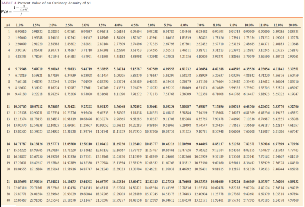Screen dimensions: 305x207
Task: Click the value 0.83333
Action: click(294, 31)
